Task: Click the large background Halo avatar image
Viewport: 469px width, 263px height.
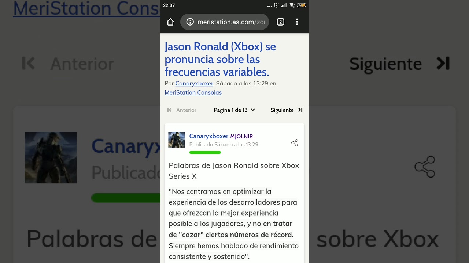Action: pos(51,157)
